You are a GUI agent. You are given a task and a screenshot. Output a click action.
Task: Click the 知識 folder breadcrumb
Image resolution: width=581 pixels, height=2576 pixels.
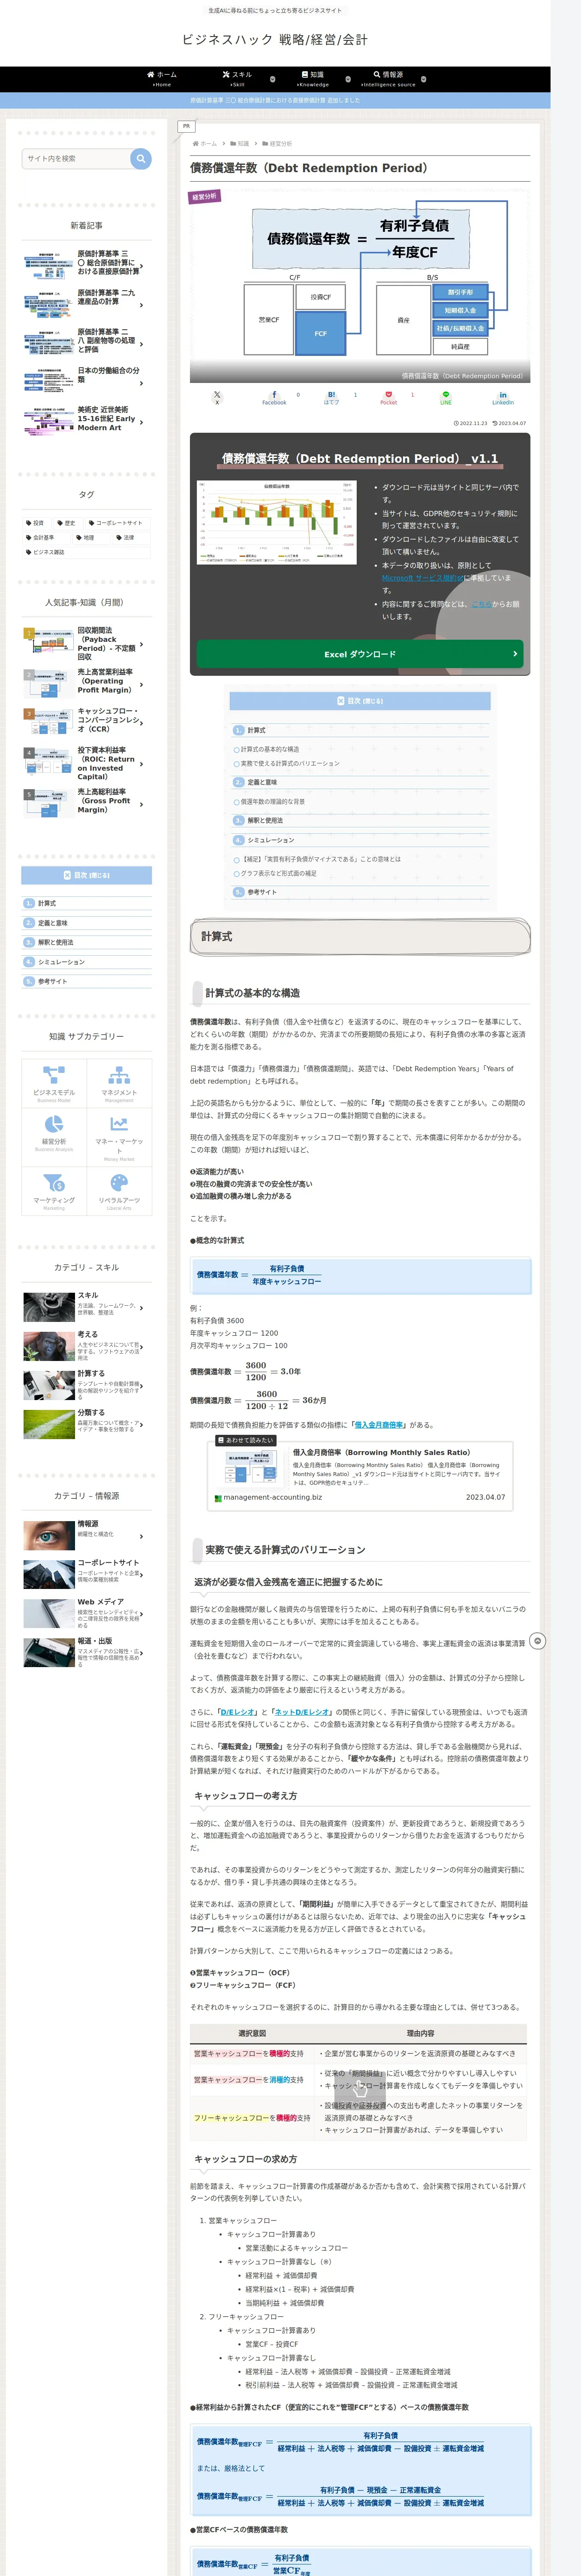240,144
